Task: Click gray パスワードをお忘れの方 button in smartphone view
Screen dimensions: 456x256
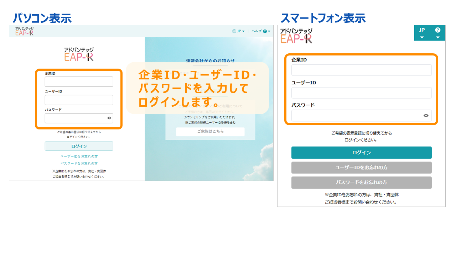Action: point(361,182)
